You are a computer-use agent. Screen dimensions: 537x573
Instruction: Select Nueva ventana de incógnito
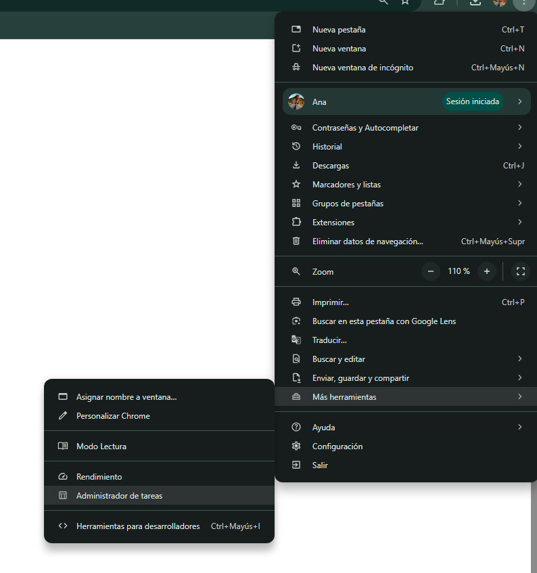pos(363,68)
